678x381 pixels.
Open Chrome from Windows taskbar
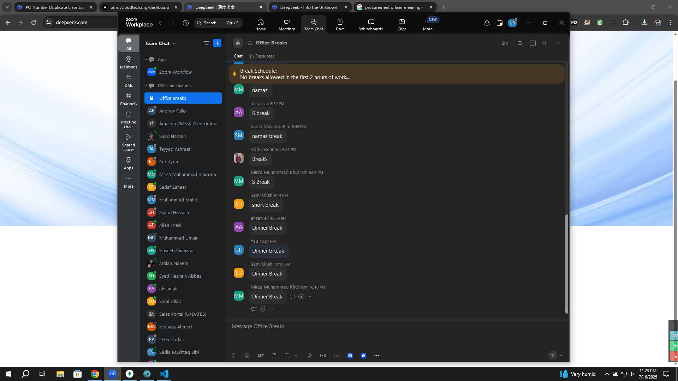point(95,374)
